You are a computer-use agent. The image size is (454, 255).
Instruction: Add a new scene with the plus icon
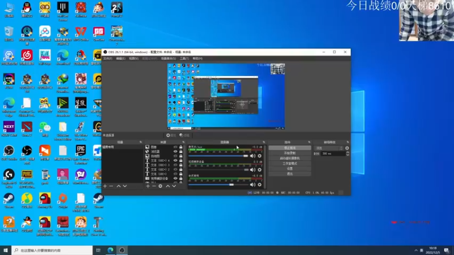(x=105, y=186)
